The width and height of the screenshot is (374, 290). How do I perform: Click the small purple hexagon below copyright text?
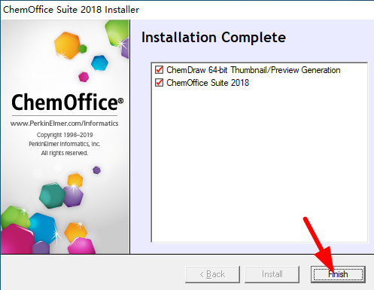click(96, 170)
